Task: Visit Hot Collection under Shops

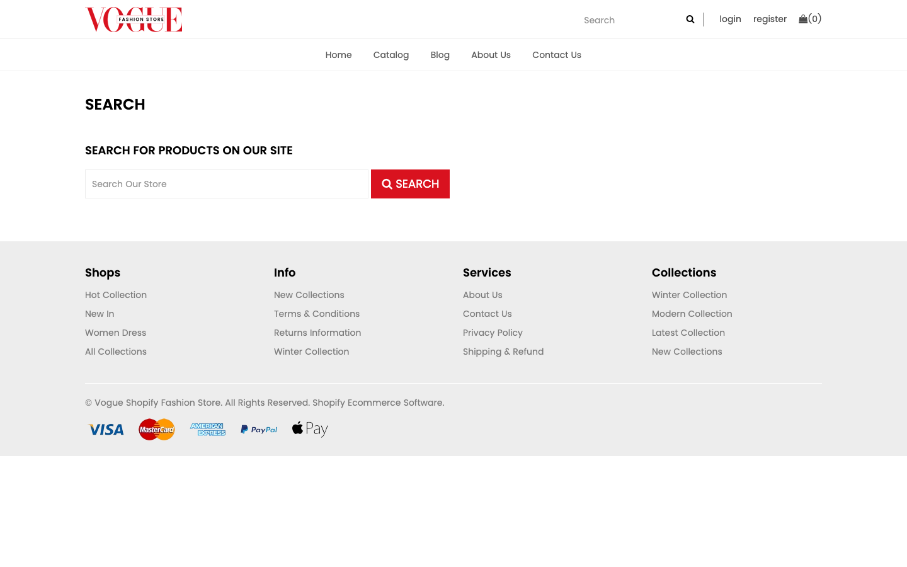Action: [x=116, y=295]
